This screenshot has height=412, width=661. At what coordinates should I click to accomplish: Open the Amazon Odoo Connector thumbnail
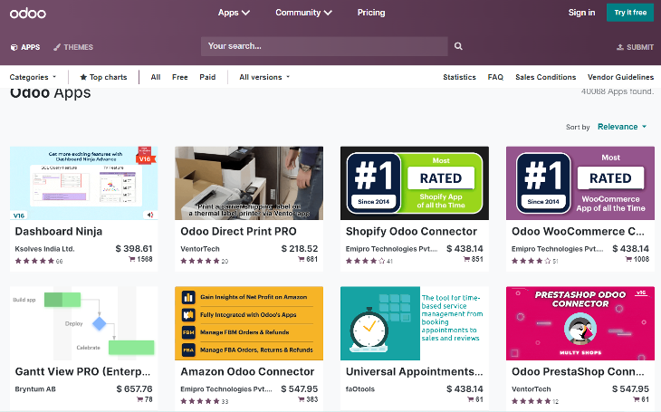[249, 323]
